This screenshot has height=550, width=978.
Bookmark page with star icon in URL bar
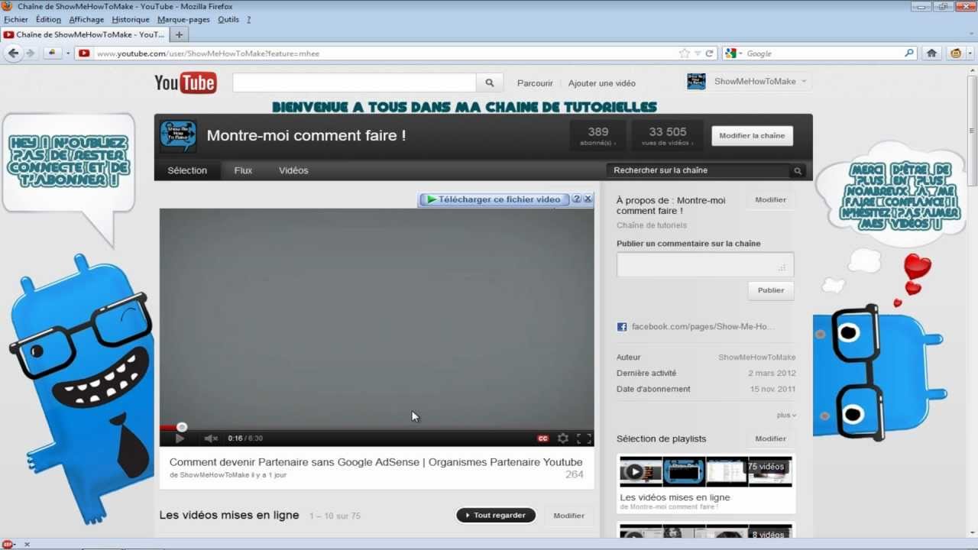click(x=684, y=53)
